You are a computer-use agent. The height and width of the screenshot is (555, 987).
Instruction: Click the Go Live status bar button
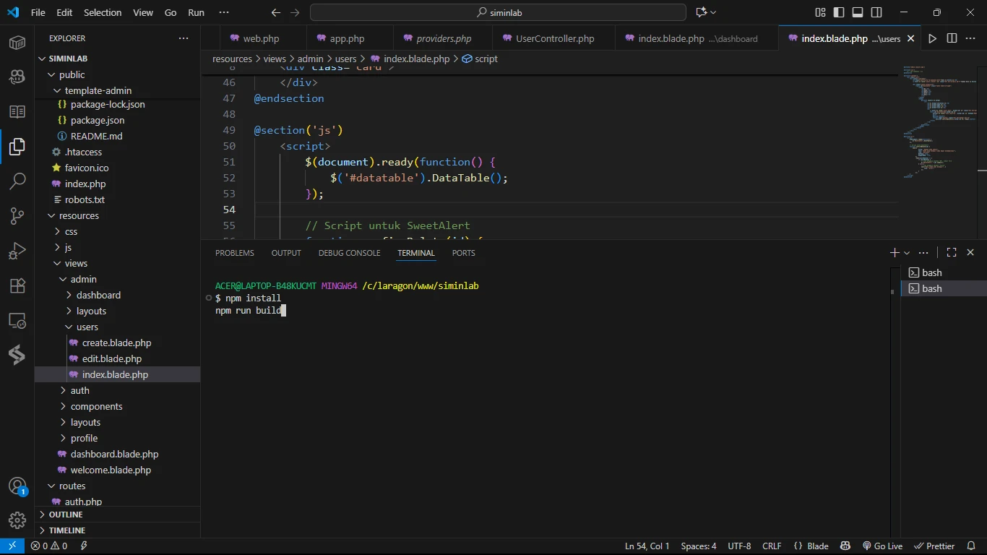click(x=882, y=546)
